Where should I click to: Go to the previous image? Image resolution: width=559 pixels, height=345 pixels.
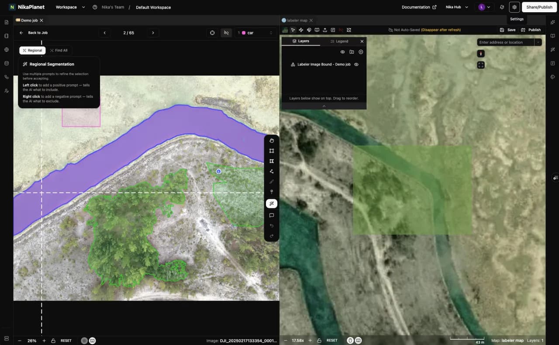[104, 33]
